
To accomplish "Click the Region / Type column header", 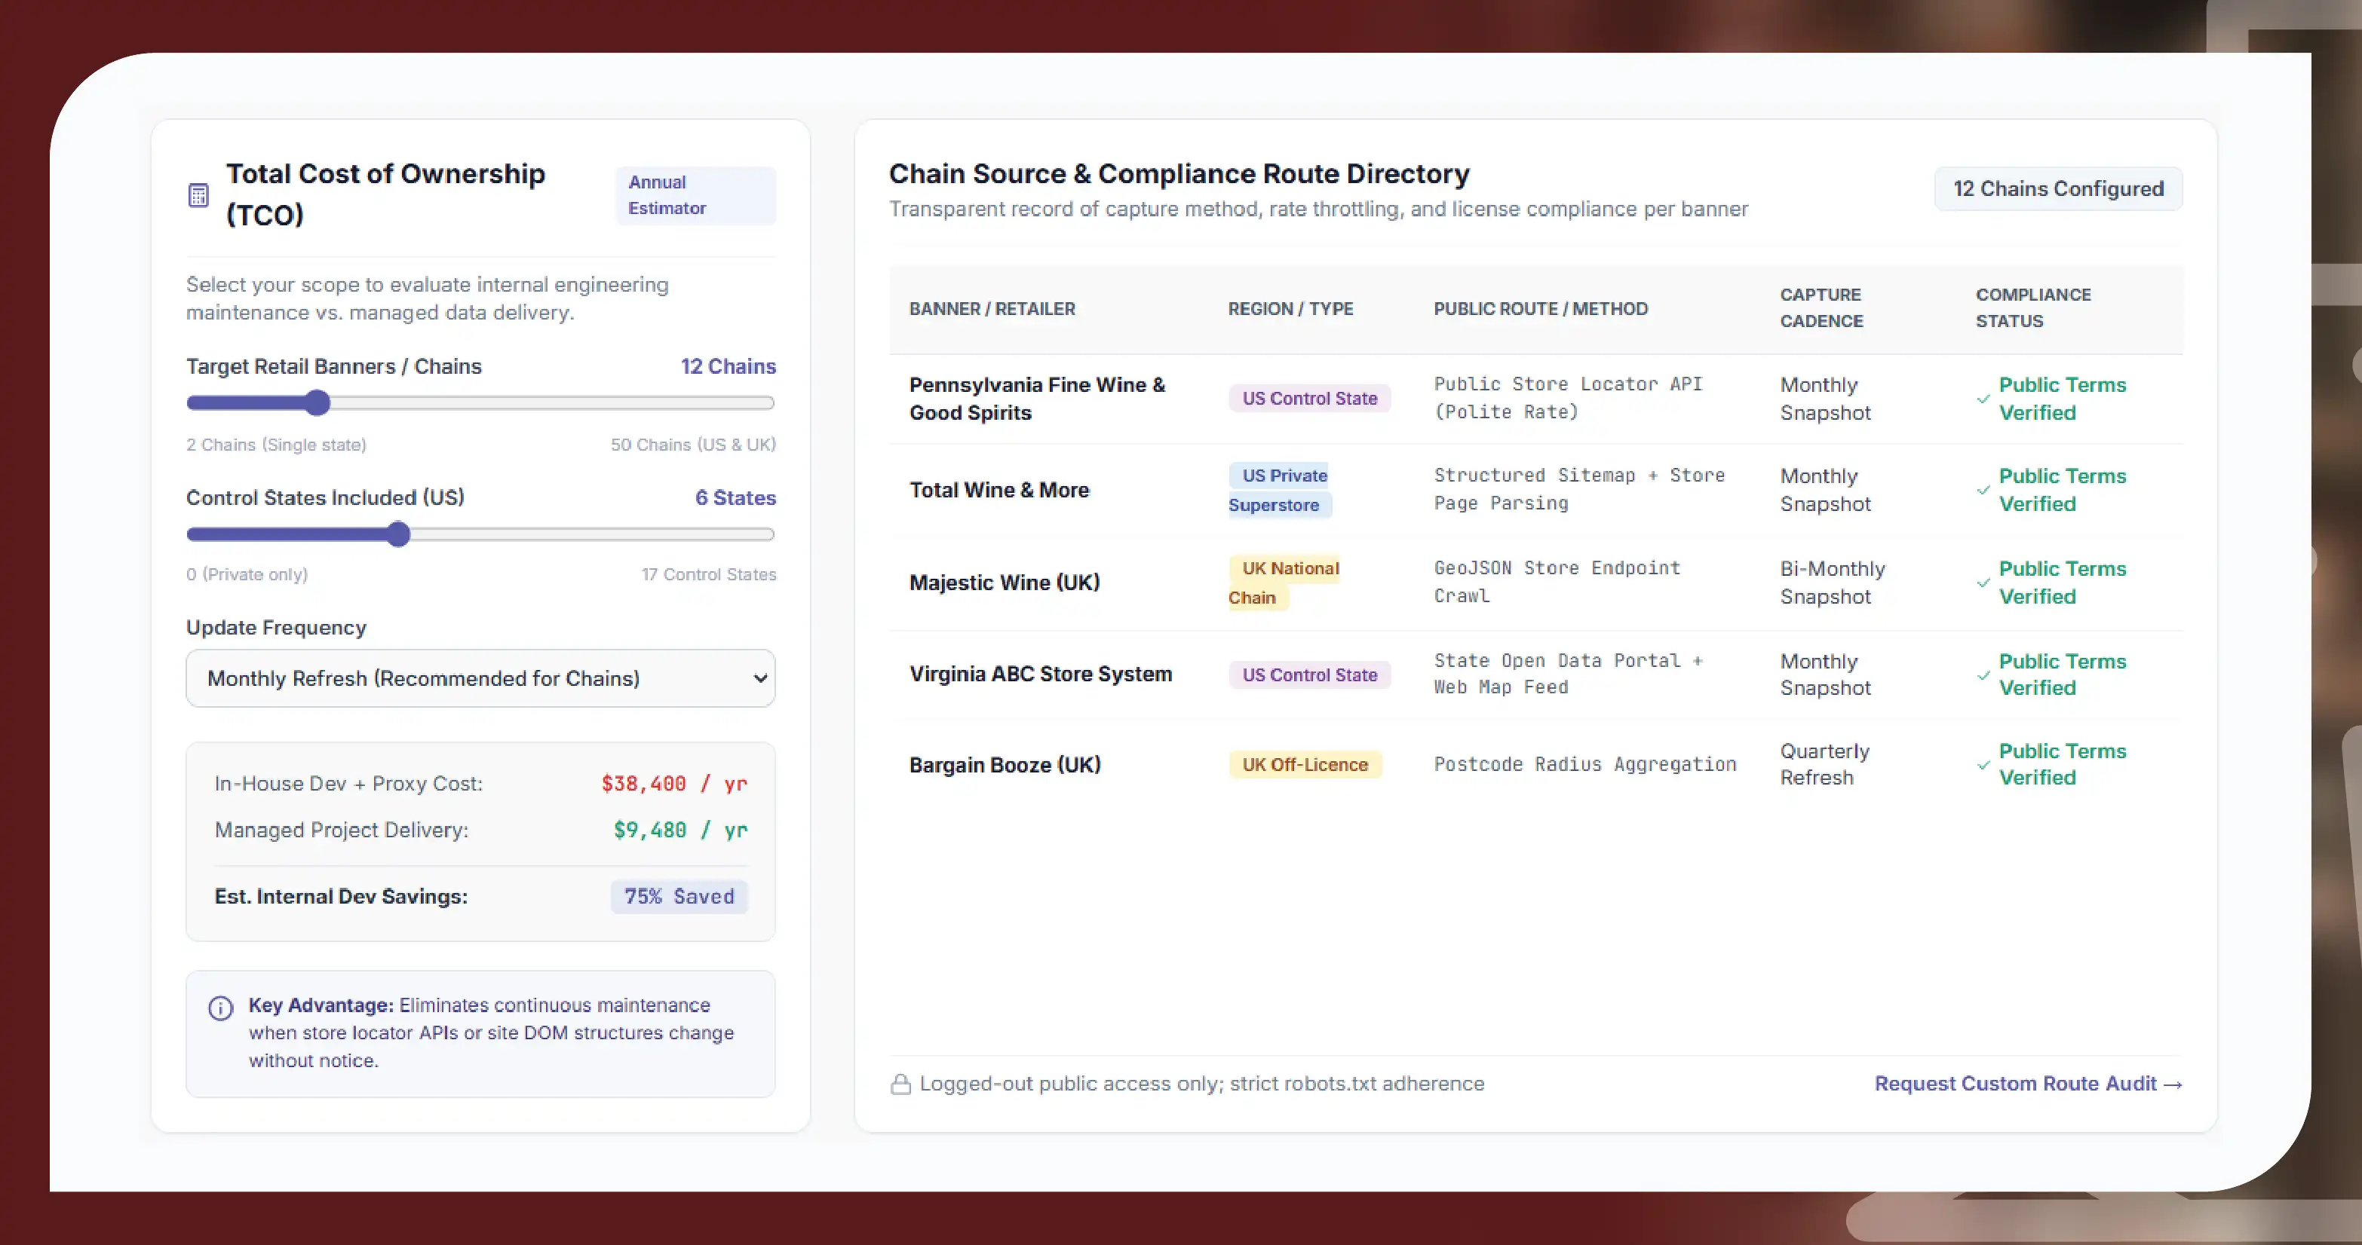I will (x=1290, y=309).
